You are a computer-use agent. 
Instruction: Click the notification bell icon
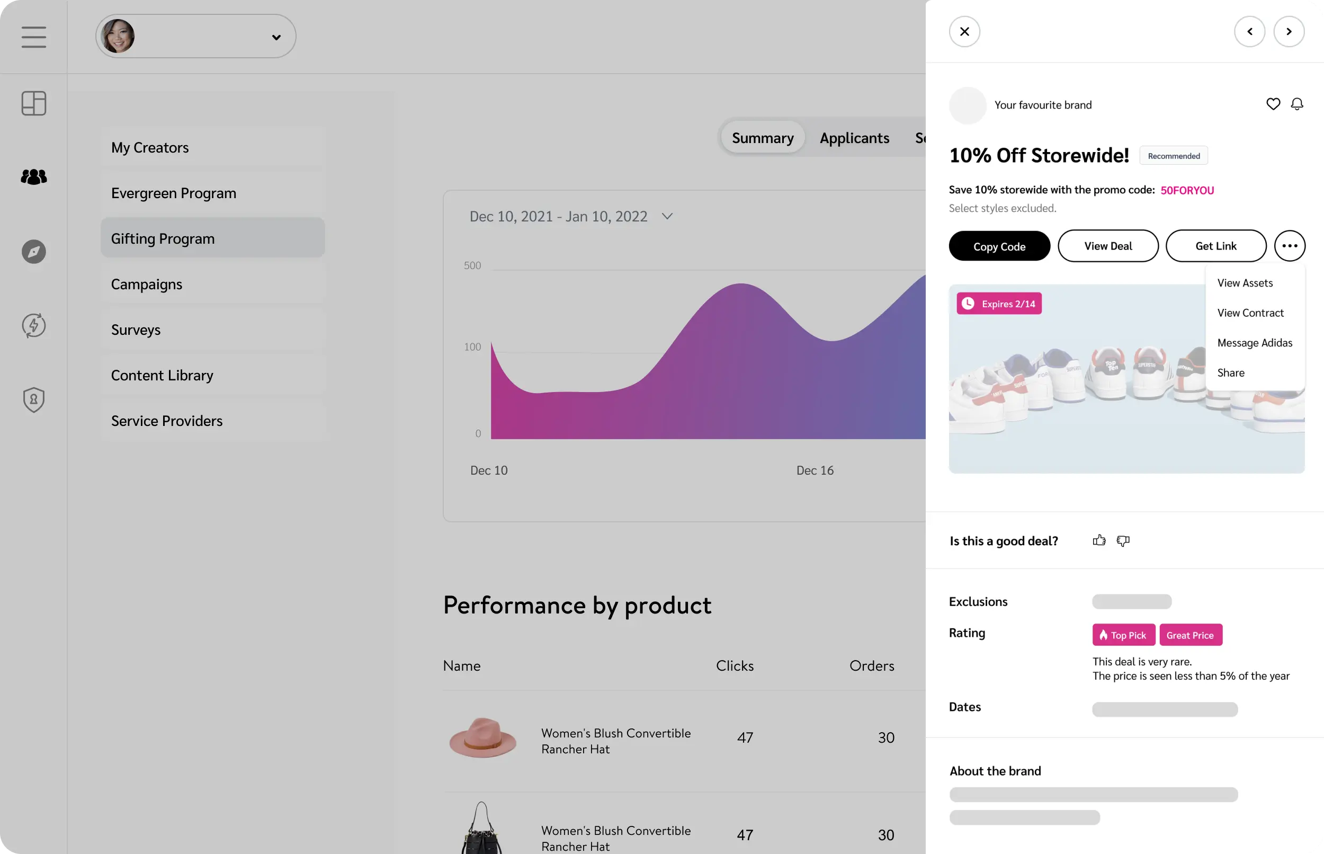pyautogui.click(x=1297, y=104)
